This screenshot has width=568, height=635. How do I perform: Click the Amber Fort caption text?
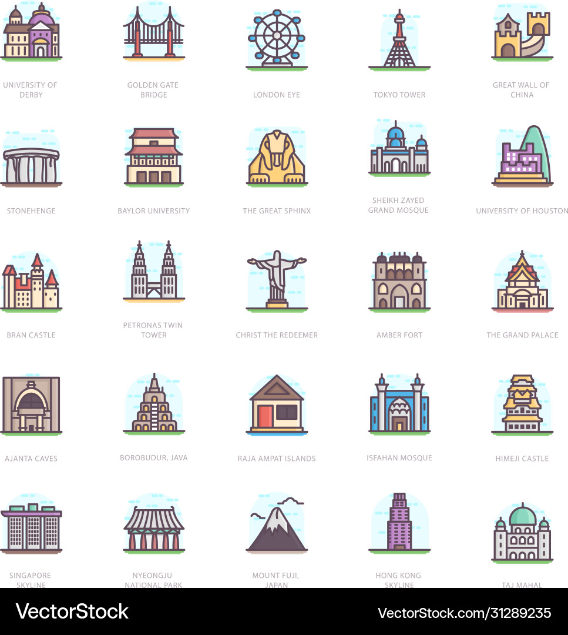pos(399,335)
